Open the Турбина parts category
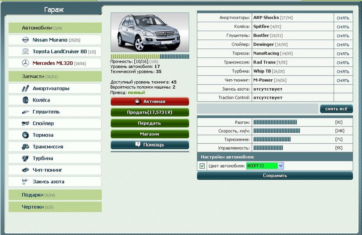Image resolution: width=362 pixels, height=235 pixels. [55, 158]
